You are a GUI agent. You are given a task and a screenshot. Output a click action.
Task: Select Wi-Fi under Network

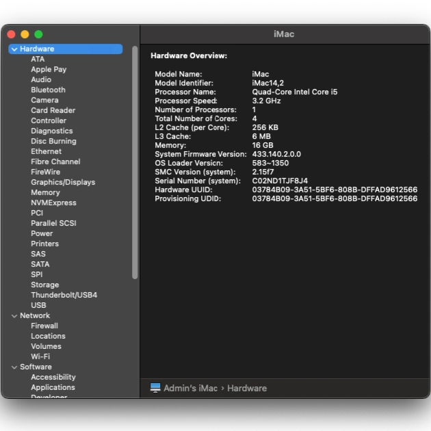[x=40, y=356]
